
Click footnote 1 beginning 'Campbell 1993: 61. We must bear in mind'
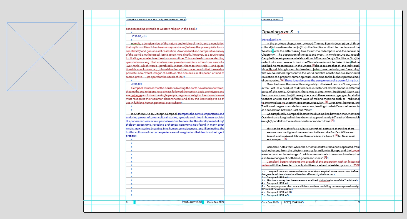310,173
